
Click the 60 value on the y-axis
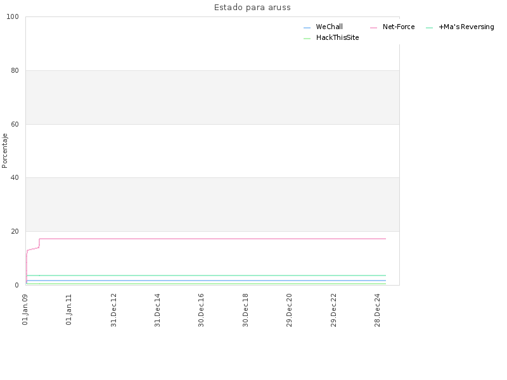pyautogui.click(x=15, y=124)
